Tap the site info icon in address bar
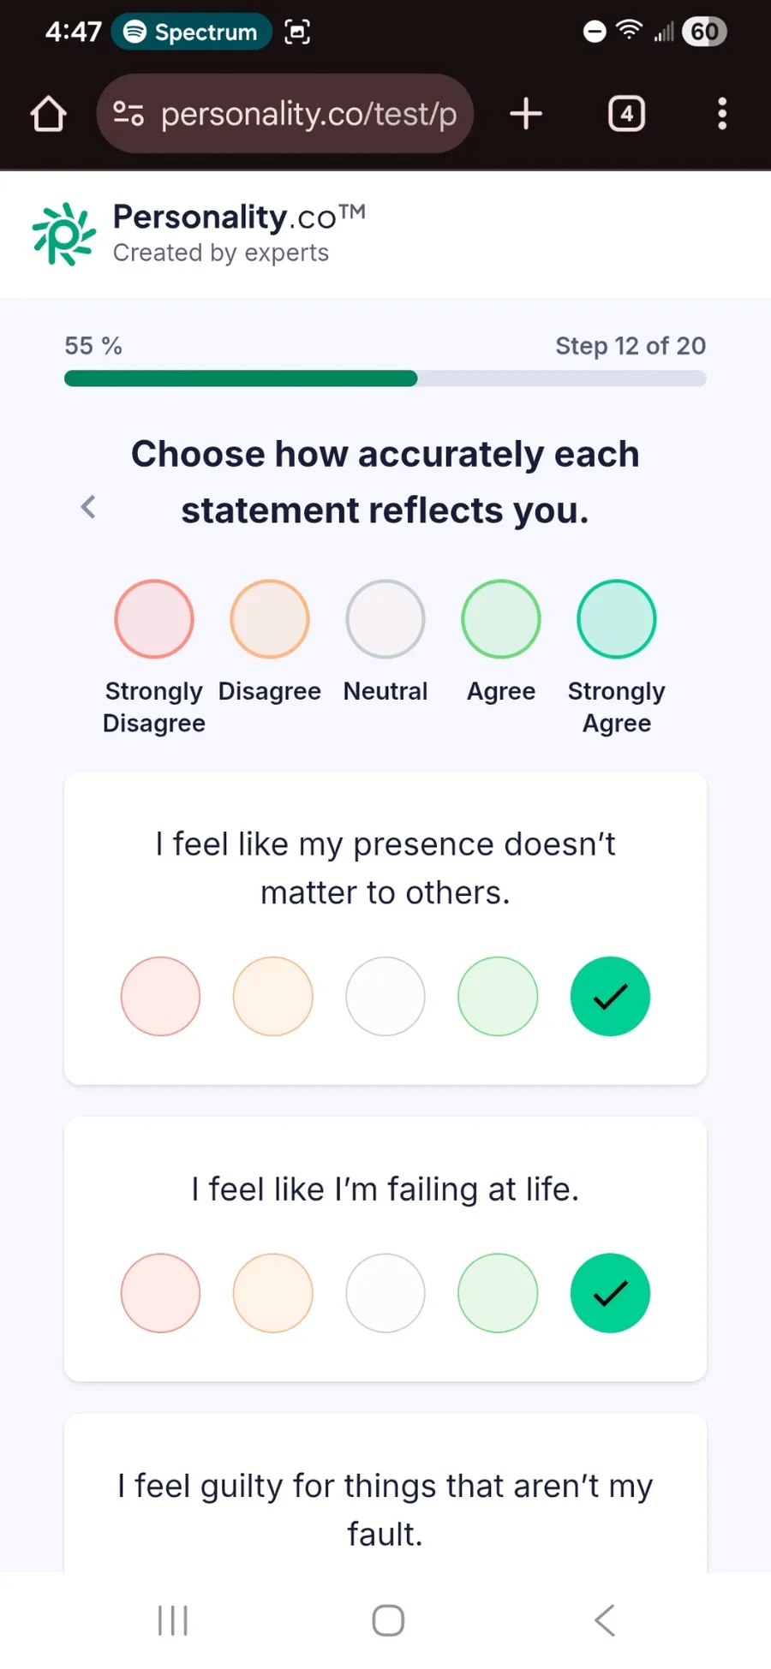This screenshot has height=1669, width=771. tap(128, 114)
